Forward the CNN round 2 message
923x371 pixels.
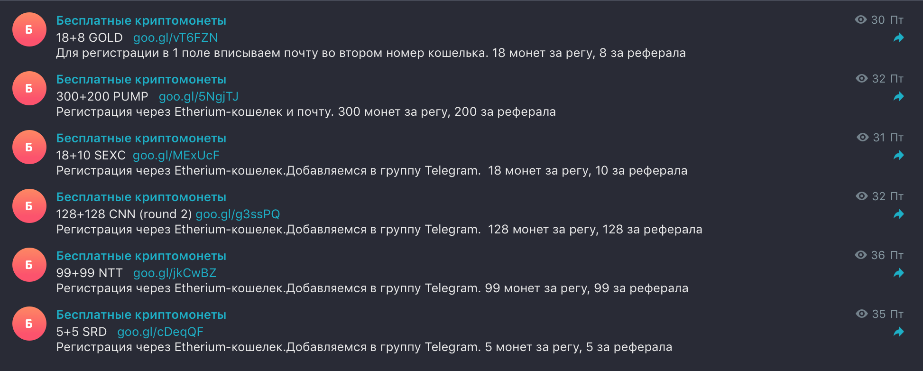(898, 214)
